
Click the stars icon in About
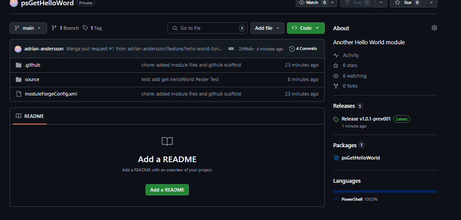336,65
